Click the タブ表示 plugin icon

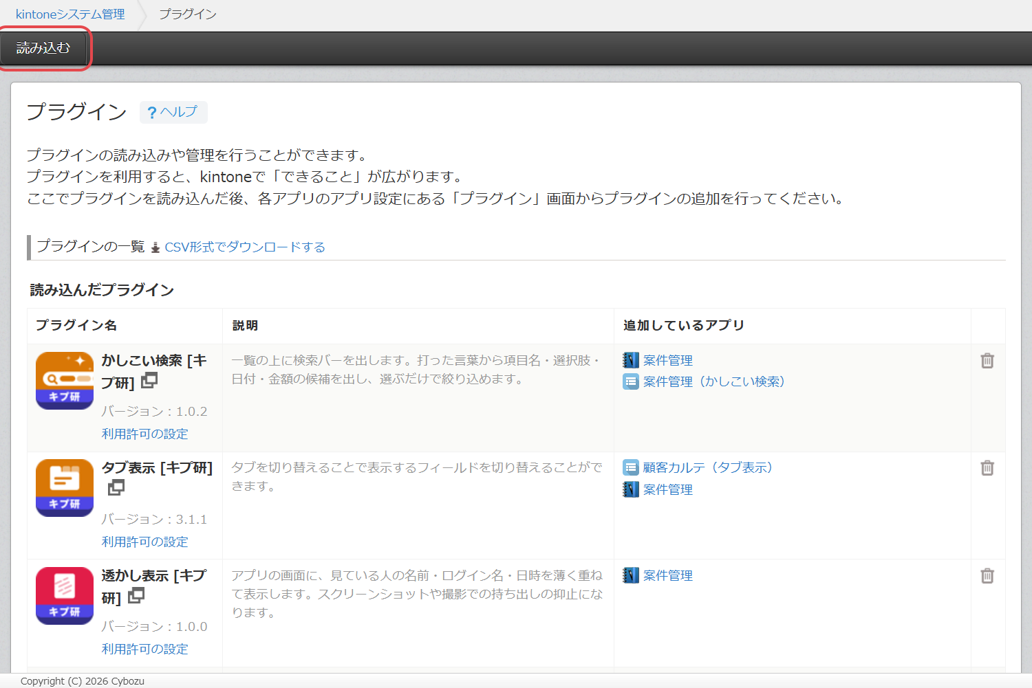(x=65, y=488)
